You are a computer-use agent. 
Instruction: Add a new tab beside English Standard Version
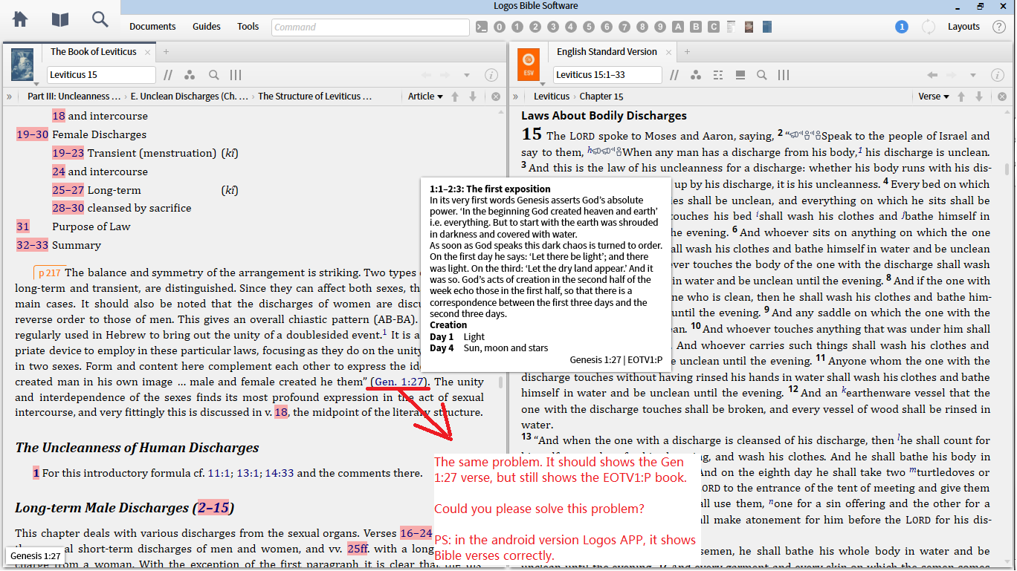coord(687,52)
